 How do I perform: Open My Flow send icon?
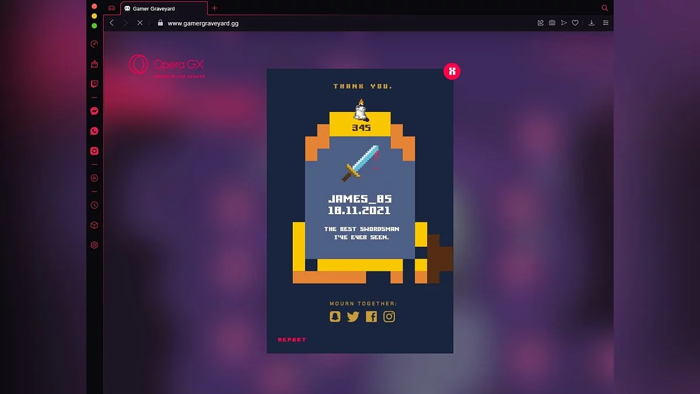point(563,23)
